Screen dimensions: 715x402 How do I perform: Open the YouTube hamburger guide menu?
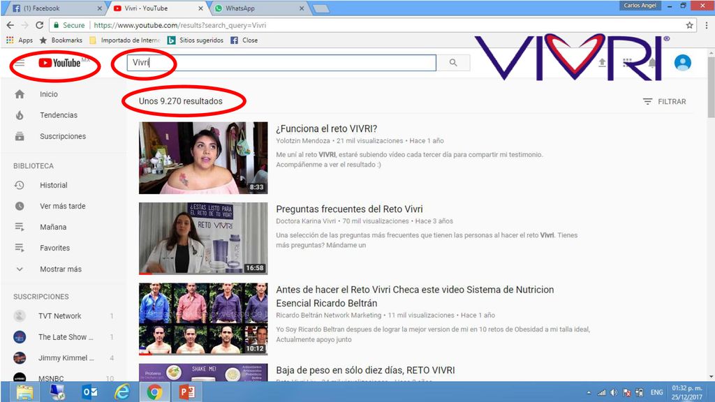(20, 63)
